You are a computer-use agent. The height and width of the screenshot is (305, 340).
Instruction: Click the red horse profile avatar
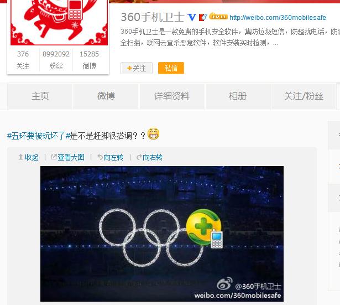pos(59,23)
